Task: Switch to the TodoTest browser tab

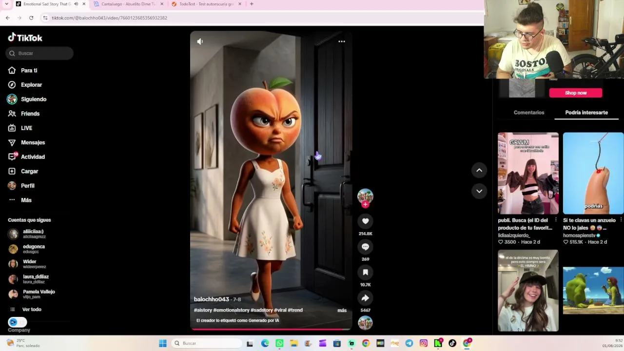Action: [206, 4]
